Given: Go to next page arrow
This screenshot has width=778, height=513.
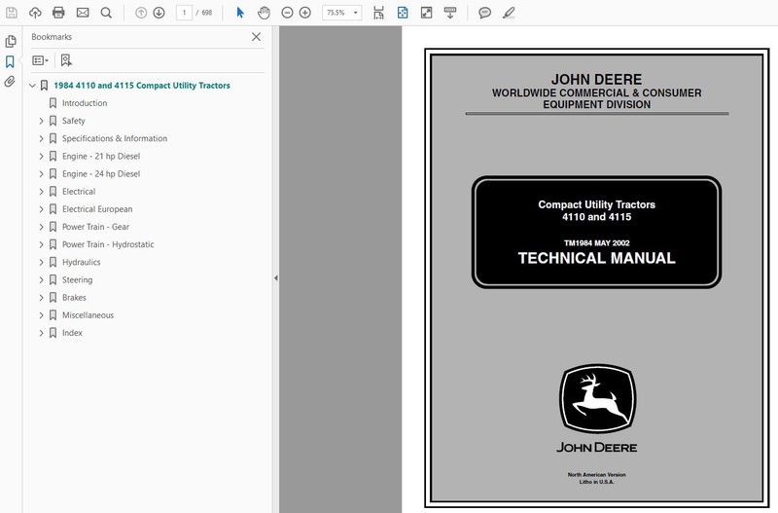Looking at the screenshot, I should [159, 13].
